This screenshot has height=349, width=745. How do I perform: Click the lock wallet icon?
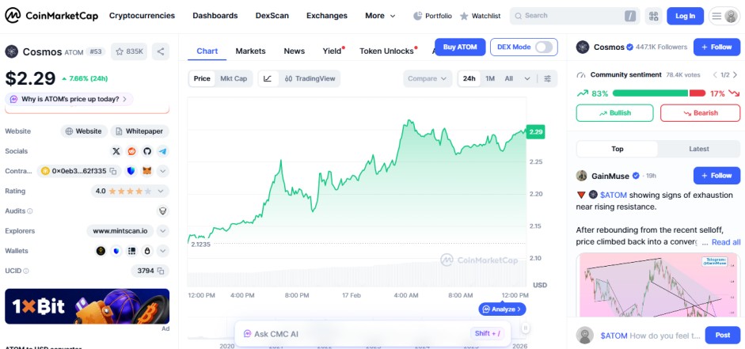click(x=147, y=251)
